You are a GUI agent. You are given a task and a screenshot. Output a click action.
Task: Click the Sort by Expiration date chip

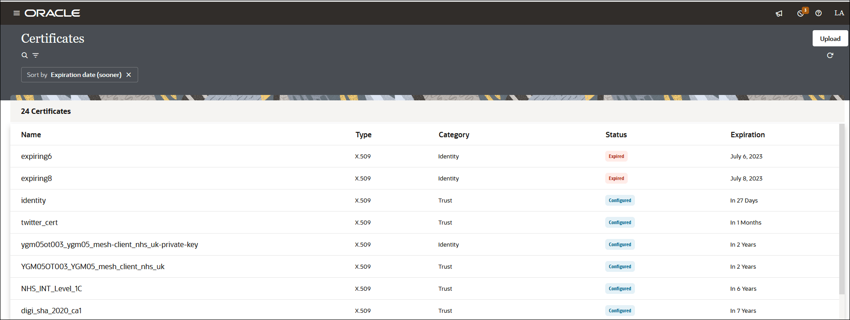tap(79, 75)
